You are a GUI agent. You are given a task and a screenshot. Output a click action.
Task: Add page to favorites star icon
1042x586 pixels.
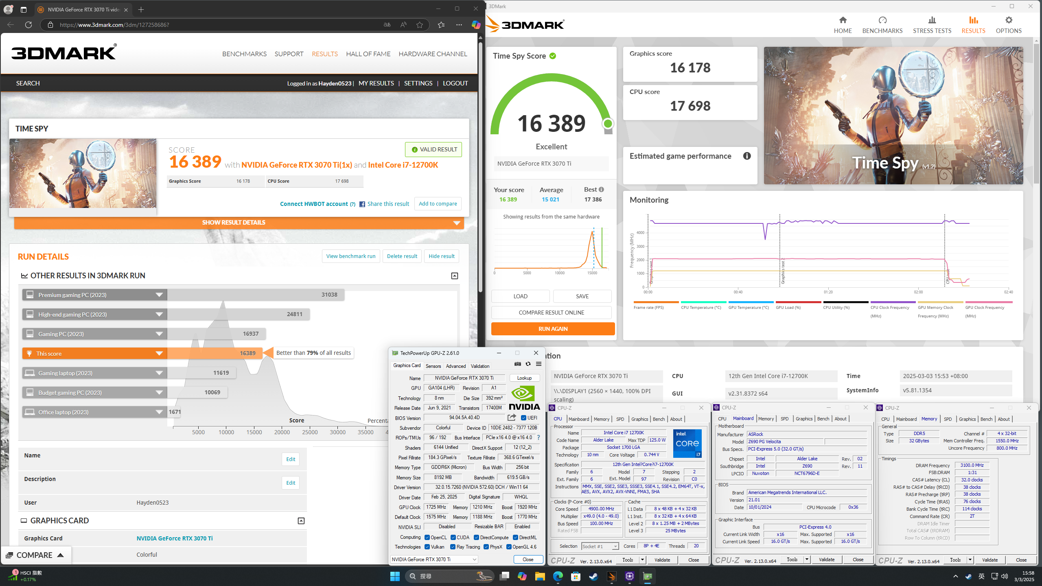tap(420, 25)
